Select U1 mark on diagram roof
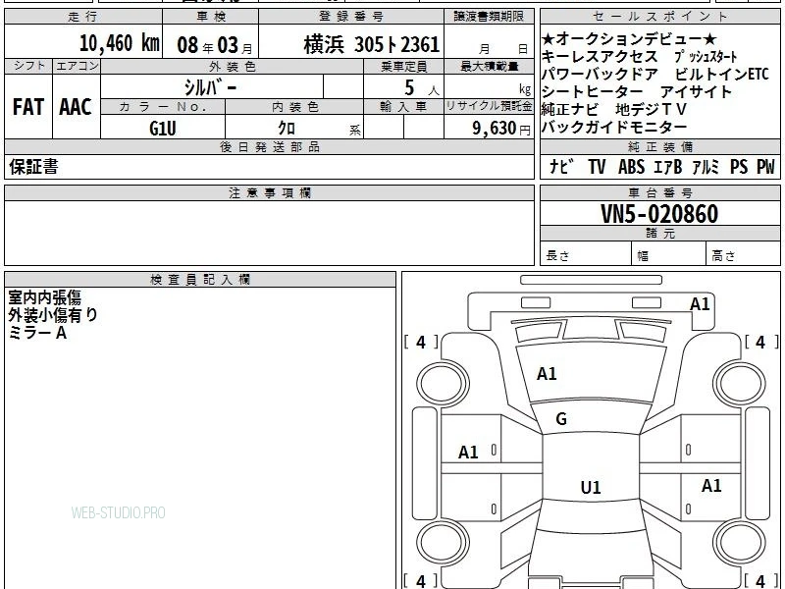 (x=591, y=487)
